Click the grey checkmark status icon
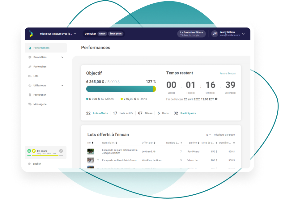 (61, 151)
